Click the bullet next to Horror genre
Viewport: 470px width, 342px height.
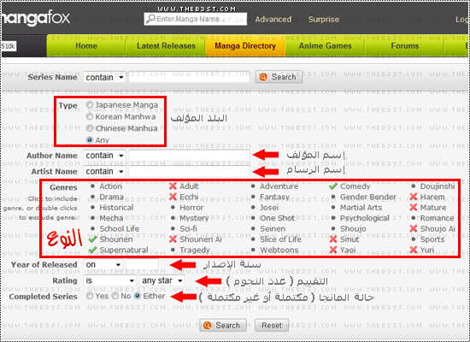(x=173, y=207)
